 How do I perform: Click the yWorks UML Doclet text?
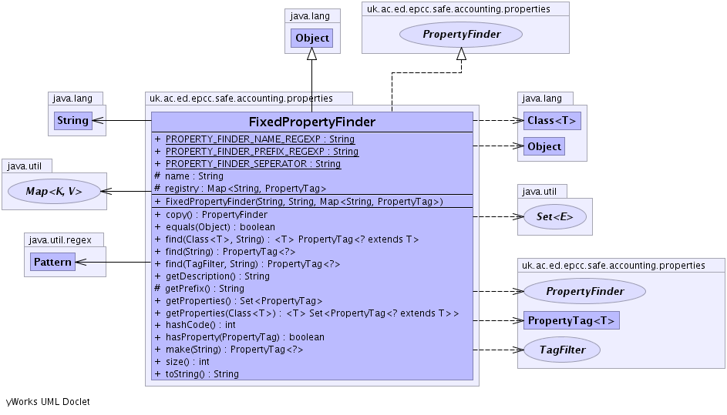[x=48, y=402]
